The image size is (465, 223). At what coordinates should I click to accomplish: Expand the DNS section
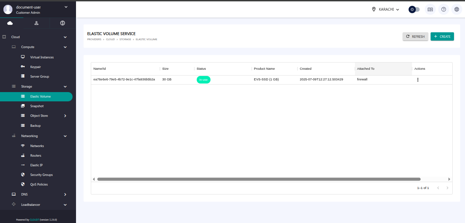point(65,194)
